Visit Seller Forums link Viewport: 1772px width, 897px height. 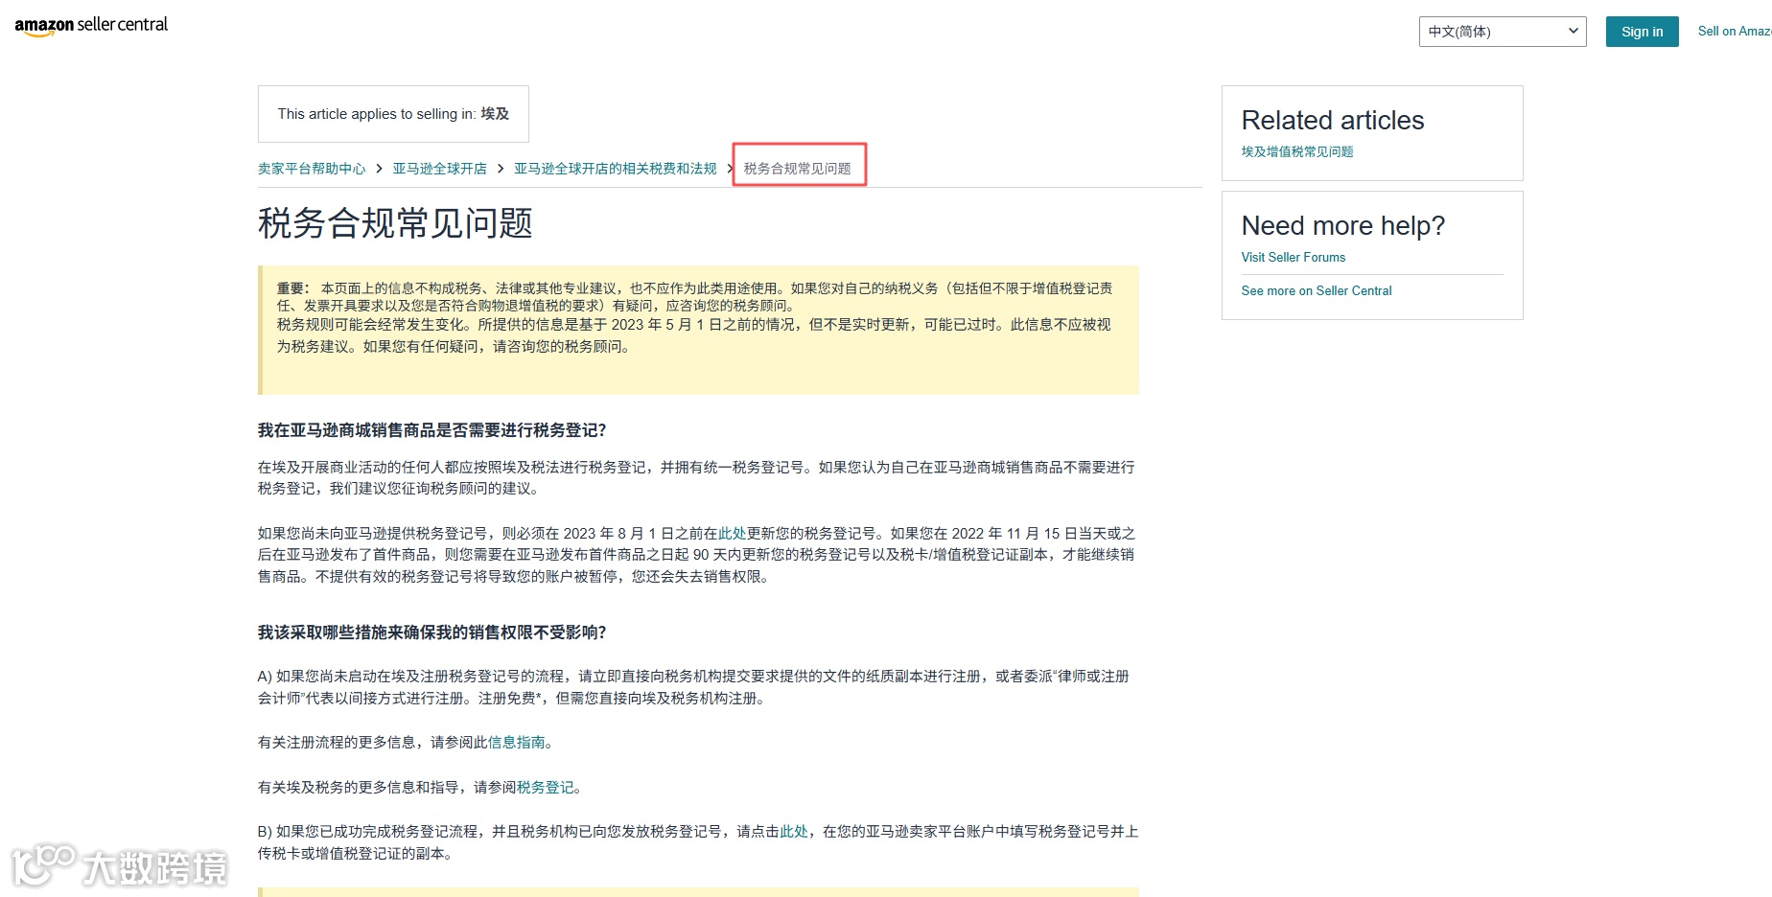point(1294,257)
